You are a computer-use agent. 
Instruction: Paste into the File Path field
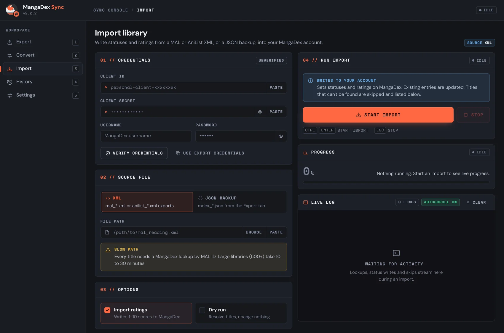coord(276,232)
